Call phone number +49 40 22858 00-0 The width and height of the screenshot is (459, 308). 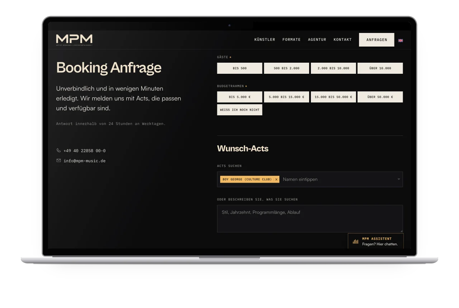85,151
